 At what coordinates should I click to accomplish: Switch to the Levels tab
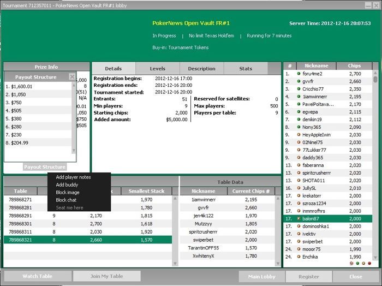158,68
